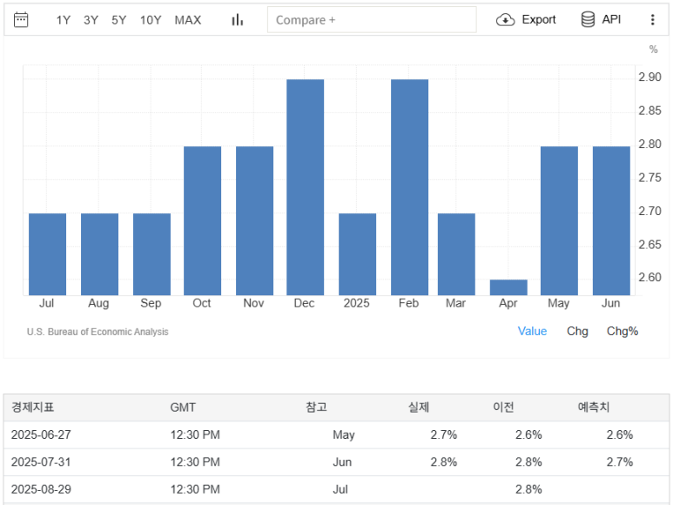
Task: Click the December bar in chart
Action: coord(306,187)
